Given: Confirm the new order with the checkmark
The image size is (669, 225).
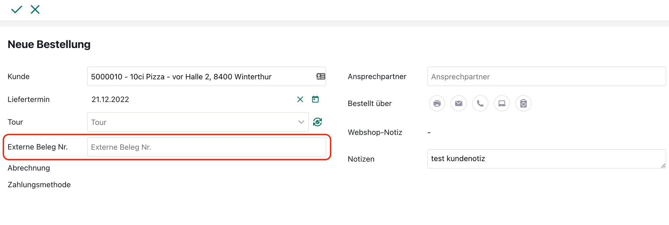Looking at the screenshot, I should point(16,9).
